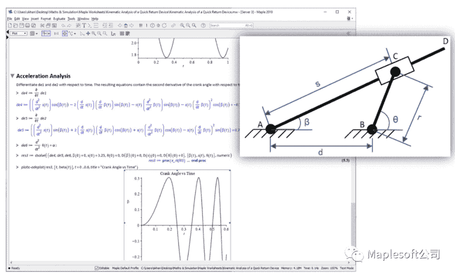The width and height of the screenshot is (455, 275).
Task: Go forward with the right arrow icon
Action: click(132, 26)
